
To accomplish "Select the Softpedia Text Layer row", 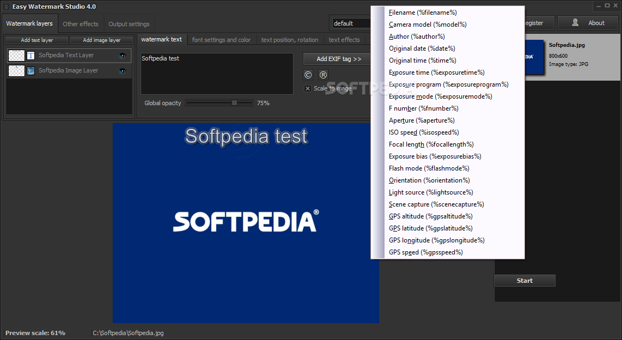I will coord(69,56).
